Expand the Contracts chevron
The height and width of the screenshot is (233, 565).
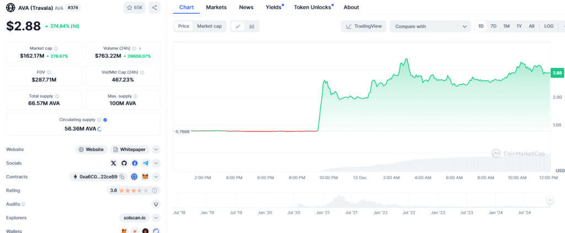(x=156, y=177)
